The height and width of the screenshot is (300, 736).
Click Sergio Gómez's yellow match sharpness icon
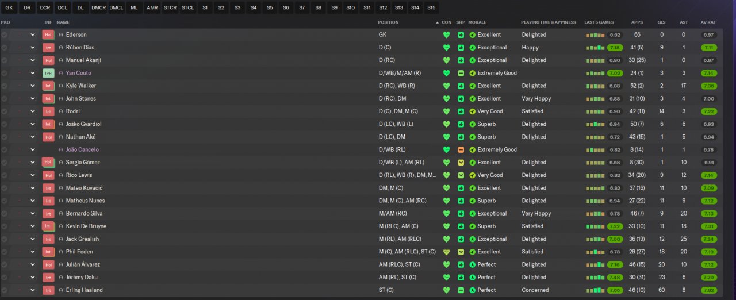(461, 163)
